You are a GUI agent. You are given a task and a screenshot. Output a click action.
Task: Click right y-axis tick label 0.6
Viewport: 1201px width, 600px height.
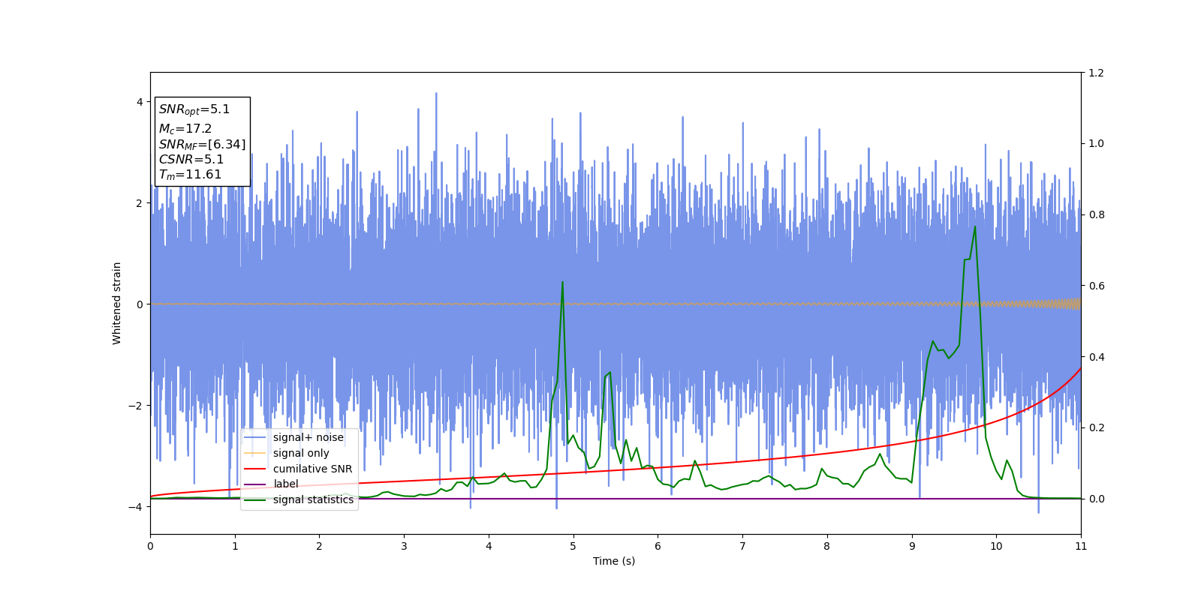pyautogui.click(x=1096, y=286)
